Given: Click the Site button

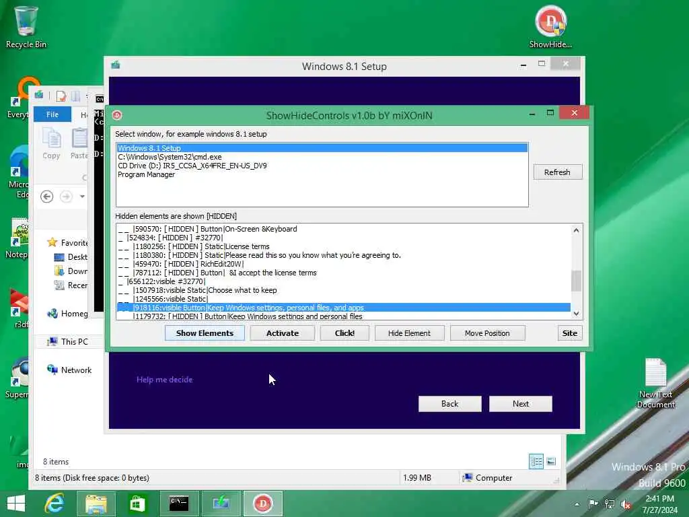Looking at the screenshot, I should click(x=570, y=333).
